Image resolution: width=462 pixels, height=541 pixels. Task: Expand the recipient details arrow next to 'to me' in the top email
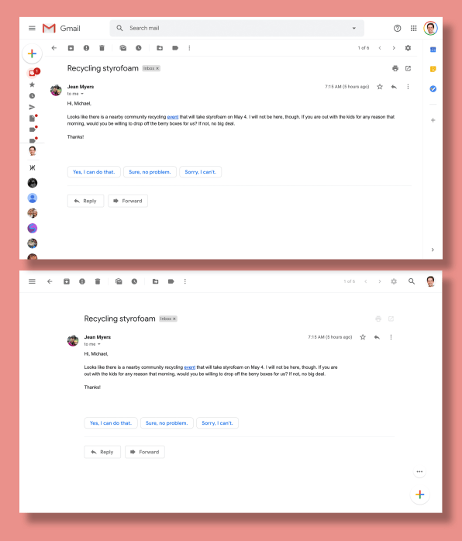[x=82, y=94]
